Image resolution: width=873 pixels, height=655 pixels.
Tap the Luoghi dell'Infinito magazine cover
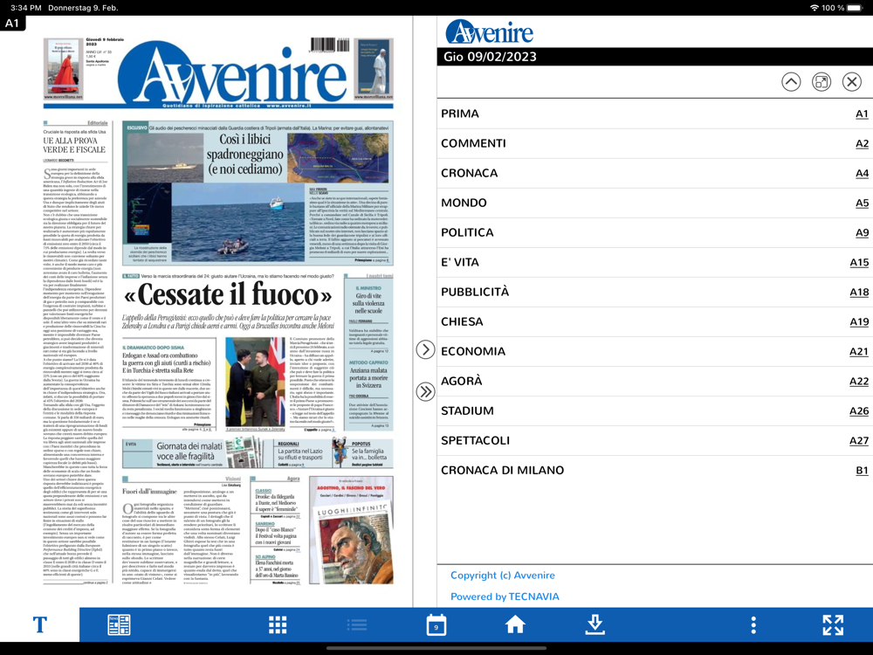tap(351, 530)
